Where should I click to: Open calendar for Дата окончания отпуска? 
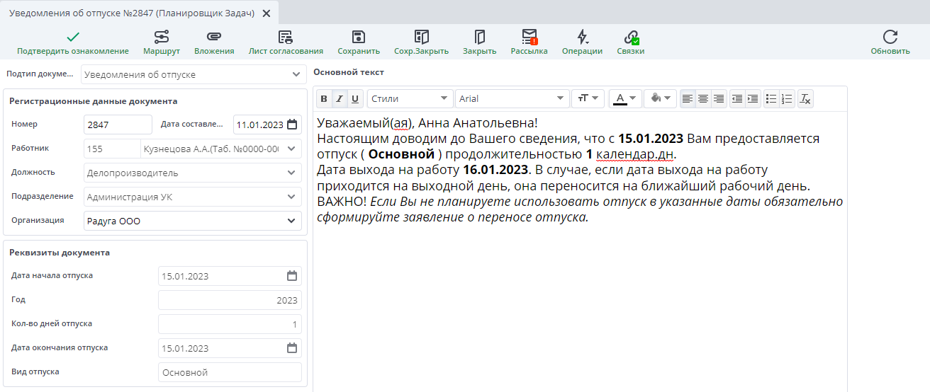(292, 348)
